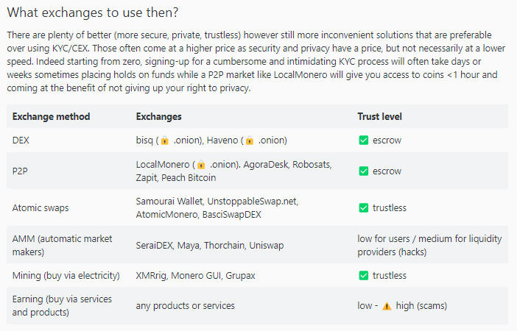Click the Trust level column header
The image size is (517, 331).
tap(379, 117)
